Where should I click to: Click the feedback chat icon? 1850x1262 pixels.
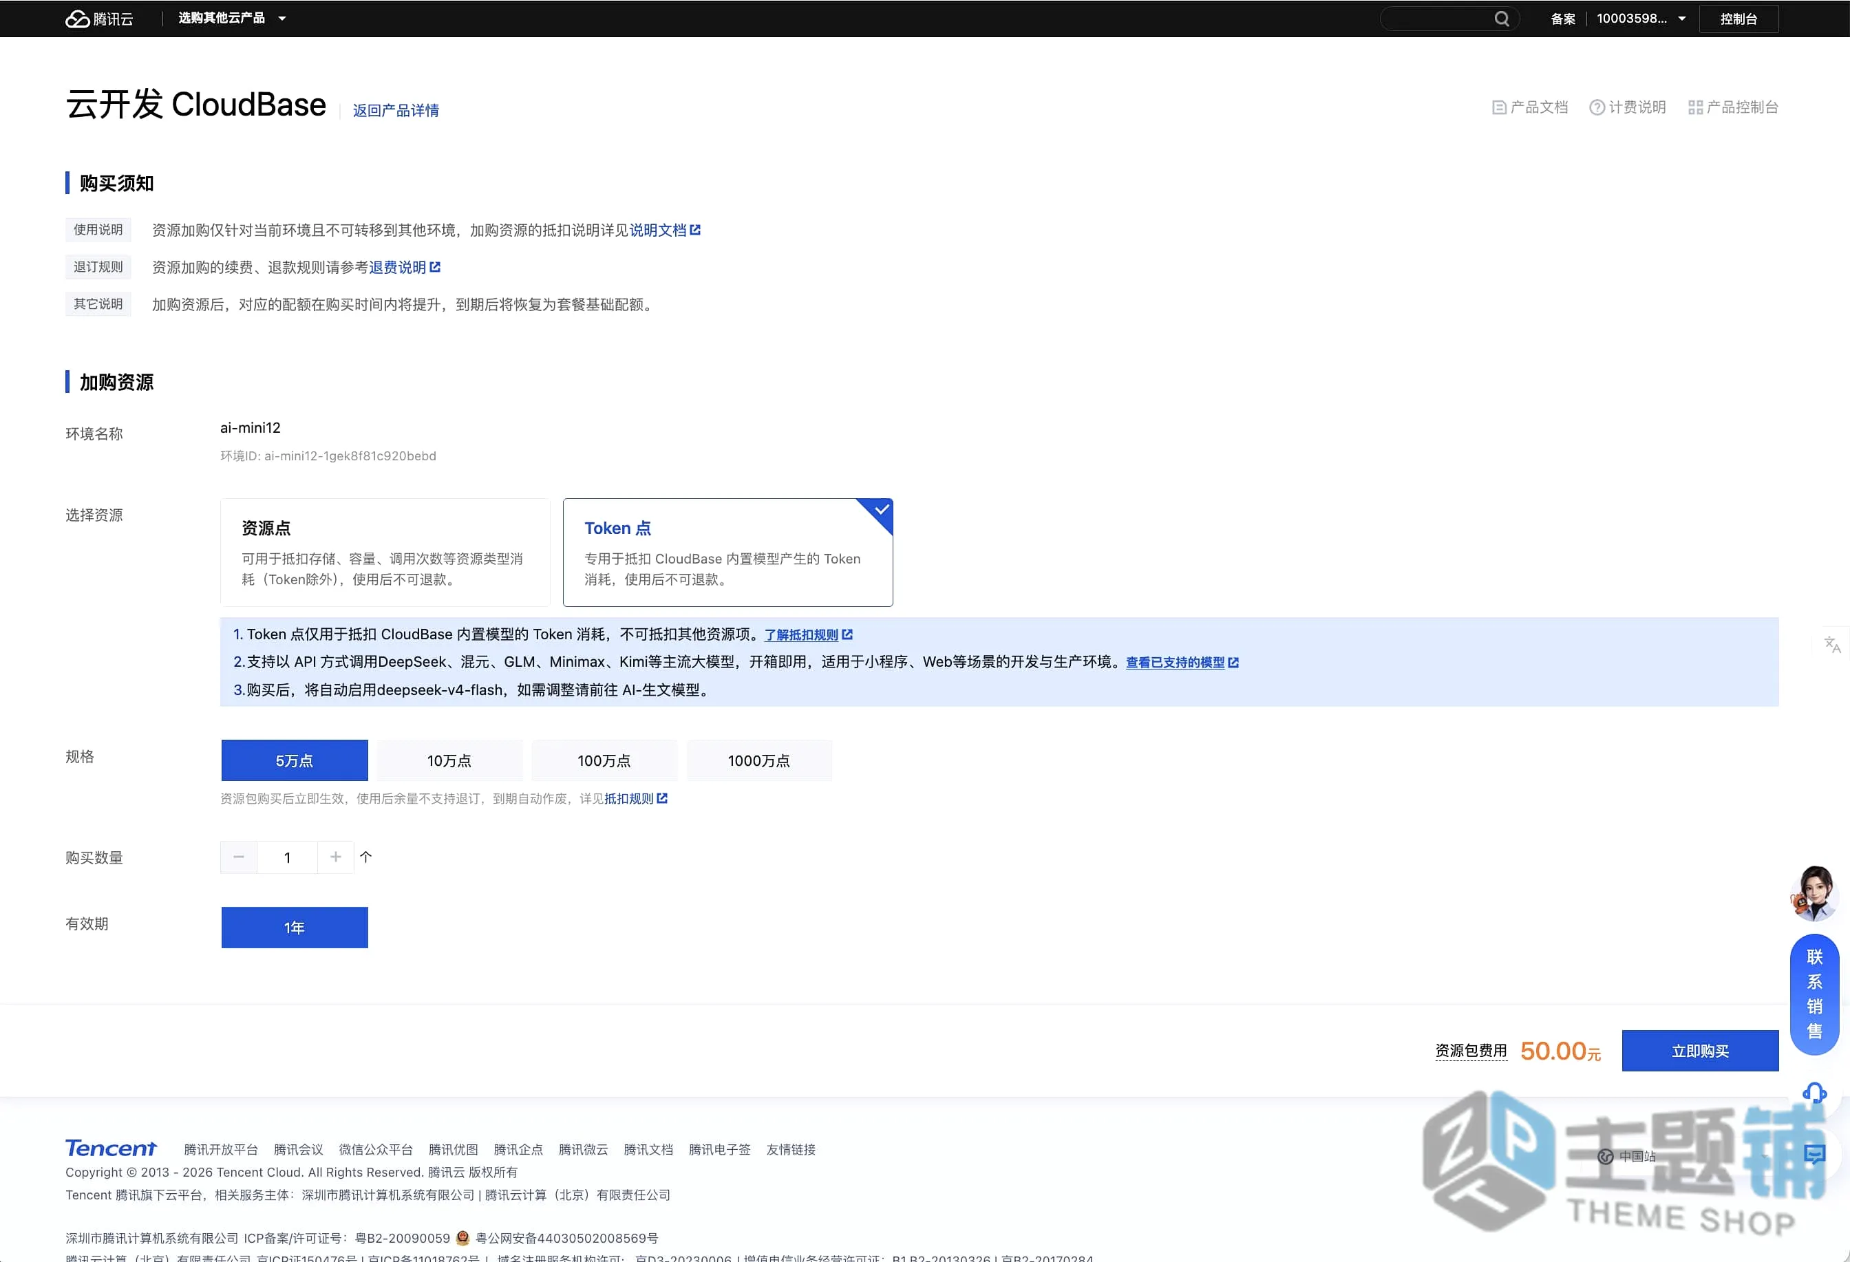pos(1814,1155)
